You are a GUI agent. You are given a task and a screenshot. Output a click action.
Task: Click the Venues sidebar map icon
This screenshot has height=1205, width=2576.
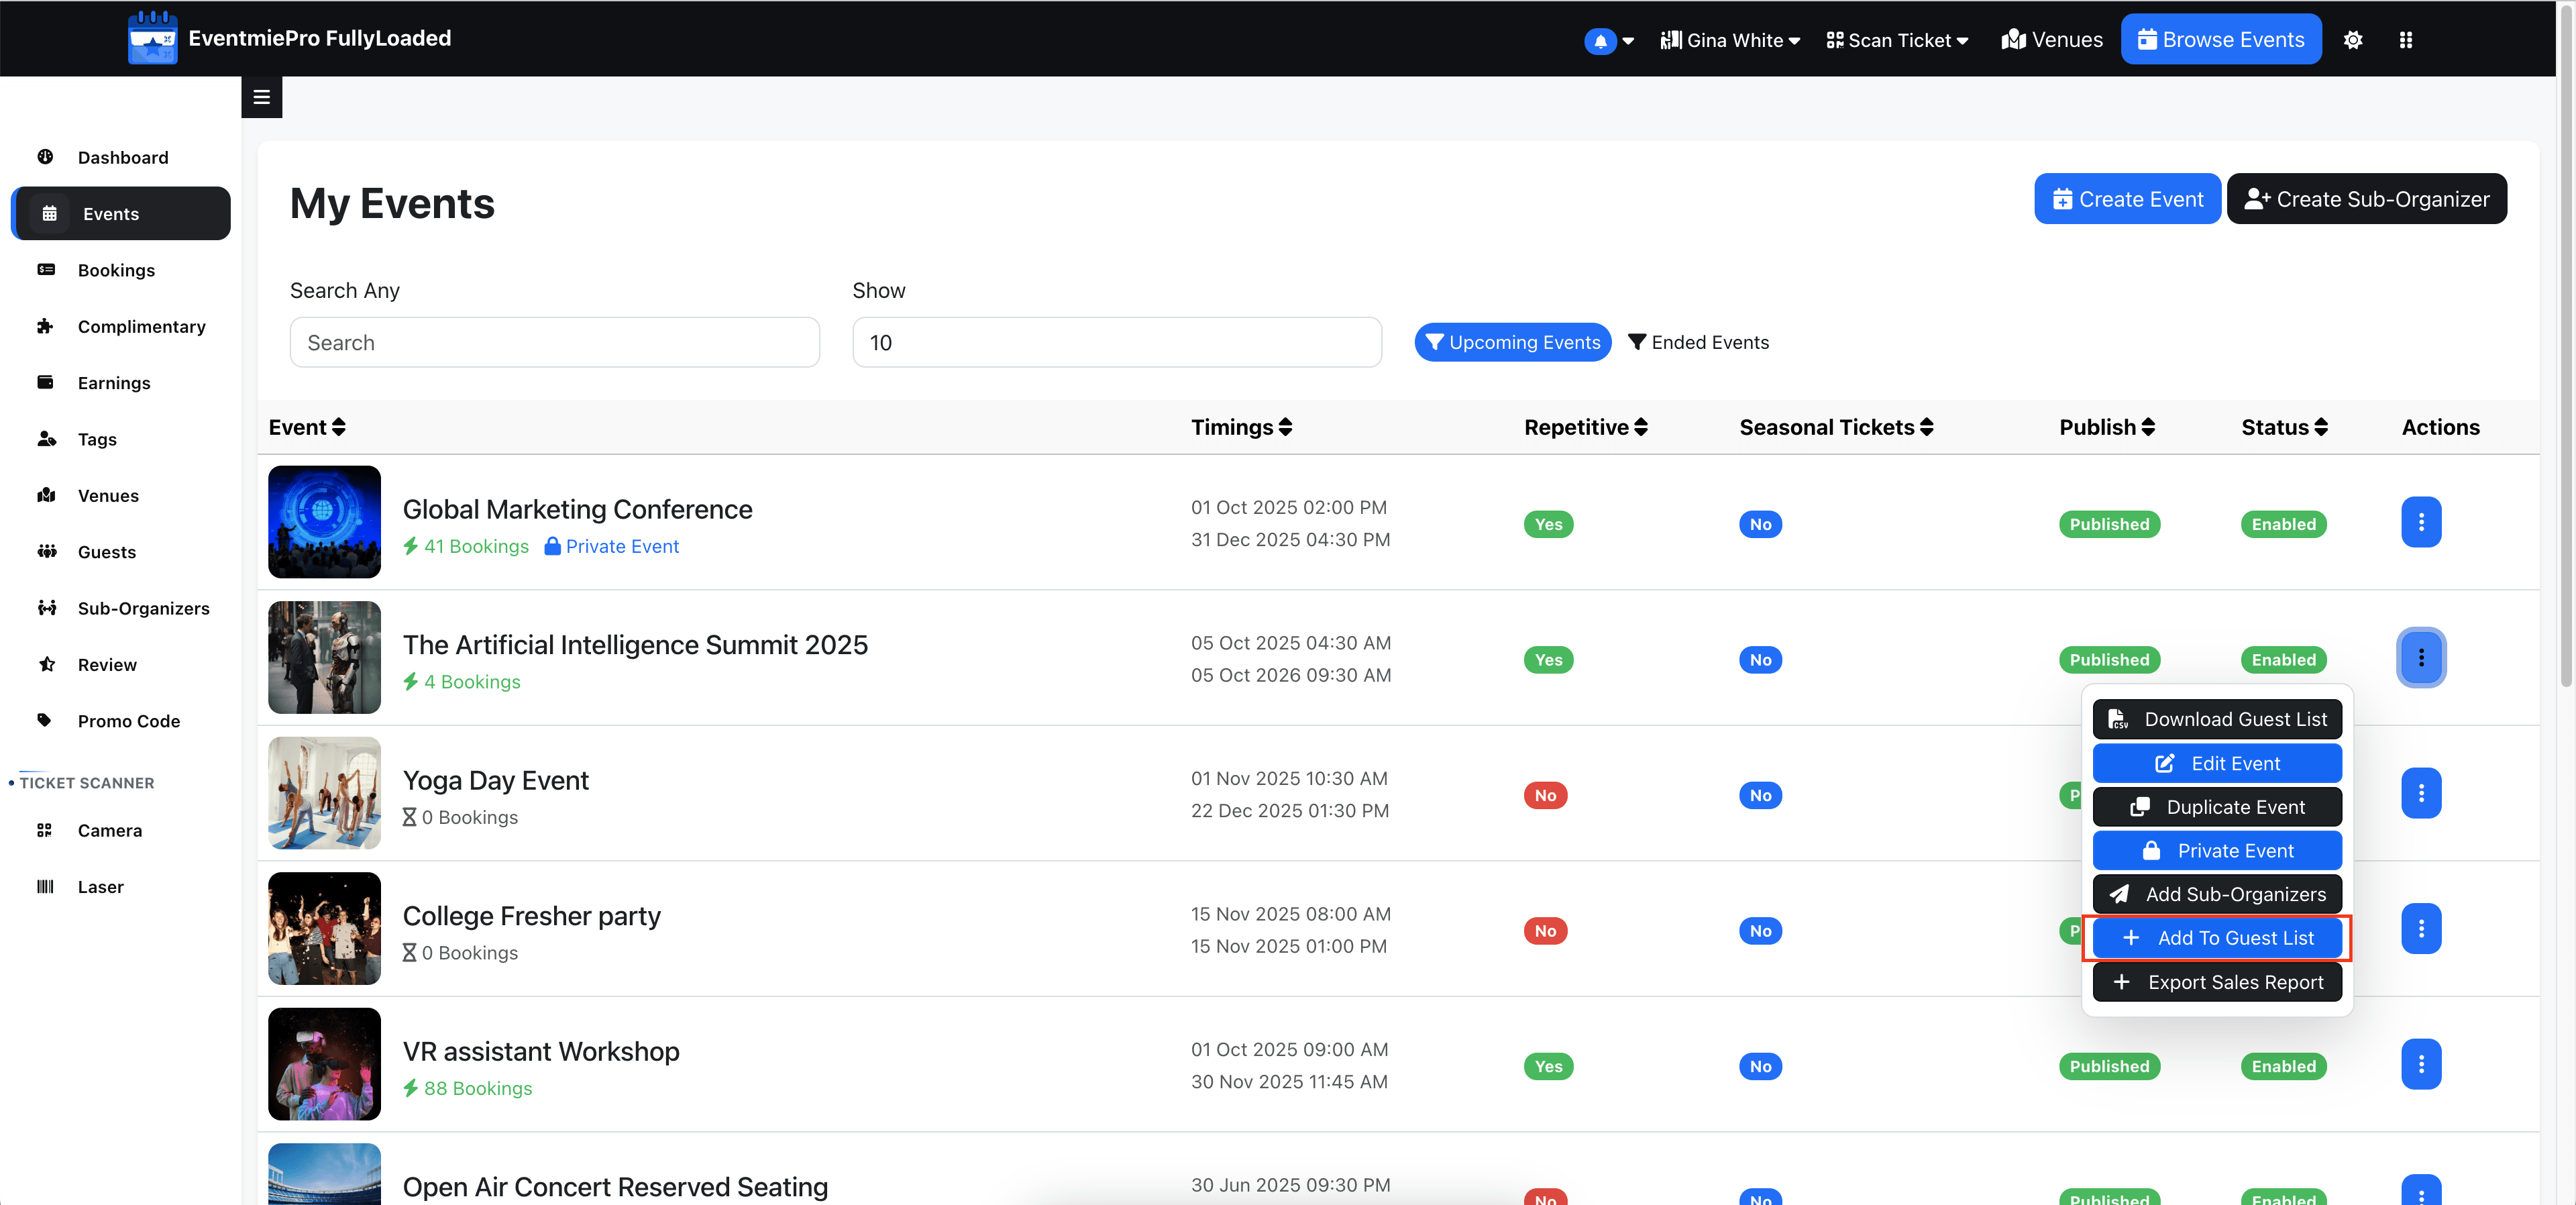point(46,495)
